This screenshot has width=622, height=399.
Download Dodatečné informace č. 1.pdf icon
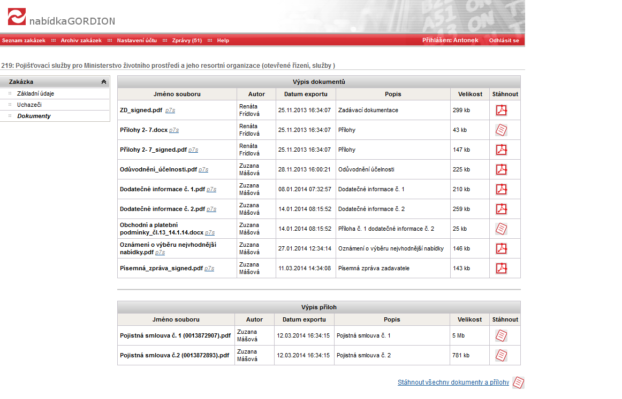(x=501, y=189)
